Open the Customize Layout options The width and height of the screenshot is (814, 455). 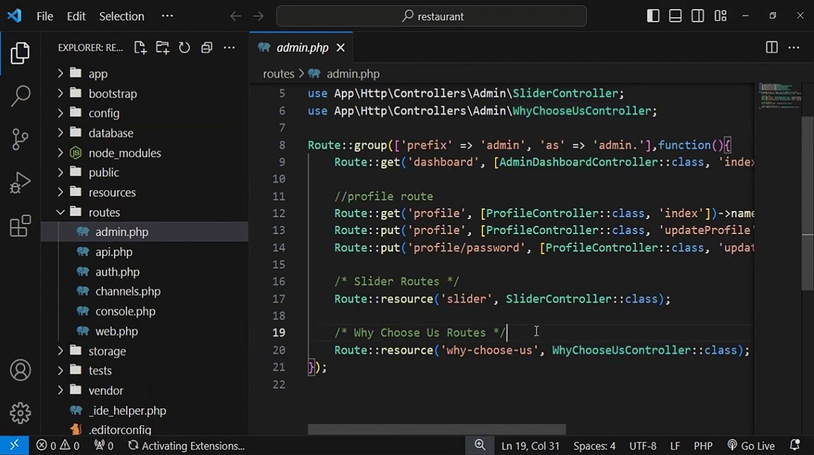click(x=720, y=16)
